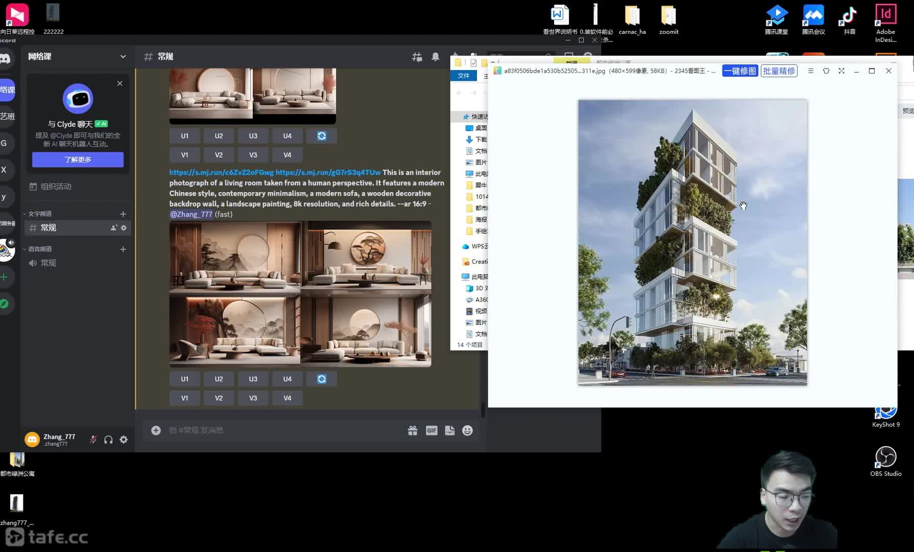Open the image viewer menu icon
The height and width of the screenshot is (552, 914).
(810, 71)
